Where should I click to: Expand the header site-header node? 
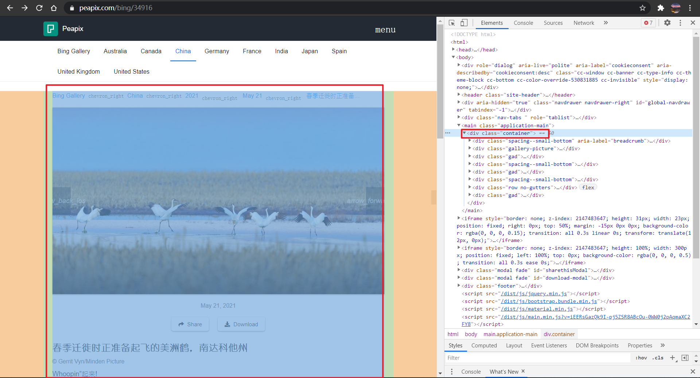coord(459,95)
